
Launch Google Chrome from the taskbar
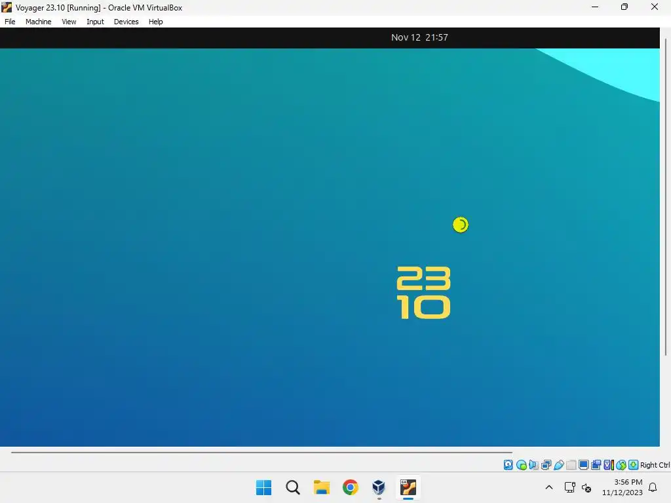point(351,487)
